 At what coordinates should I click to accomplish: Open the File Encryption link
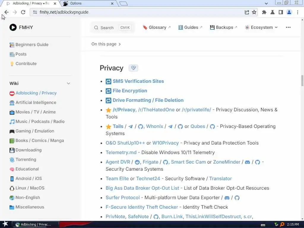(130, 91)
